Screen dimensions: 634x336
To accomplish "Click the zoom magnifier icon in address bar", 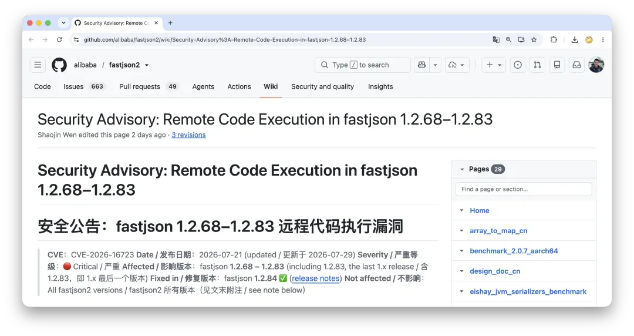I will [508, 40].
